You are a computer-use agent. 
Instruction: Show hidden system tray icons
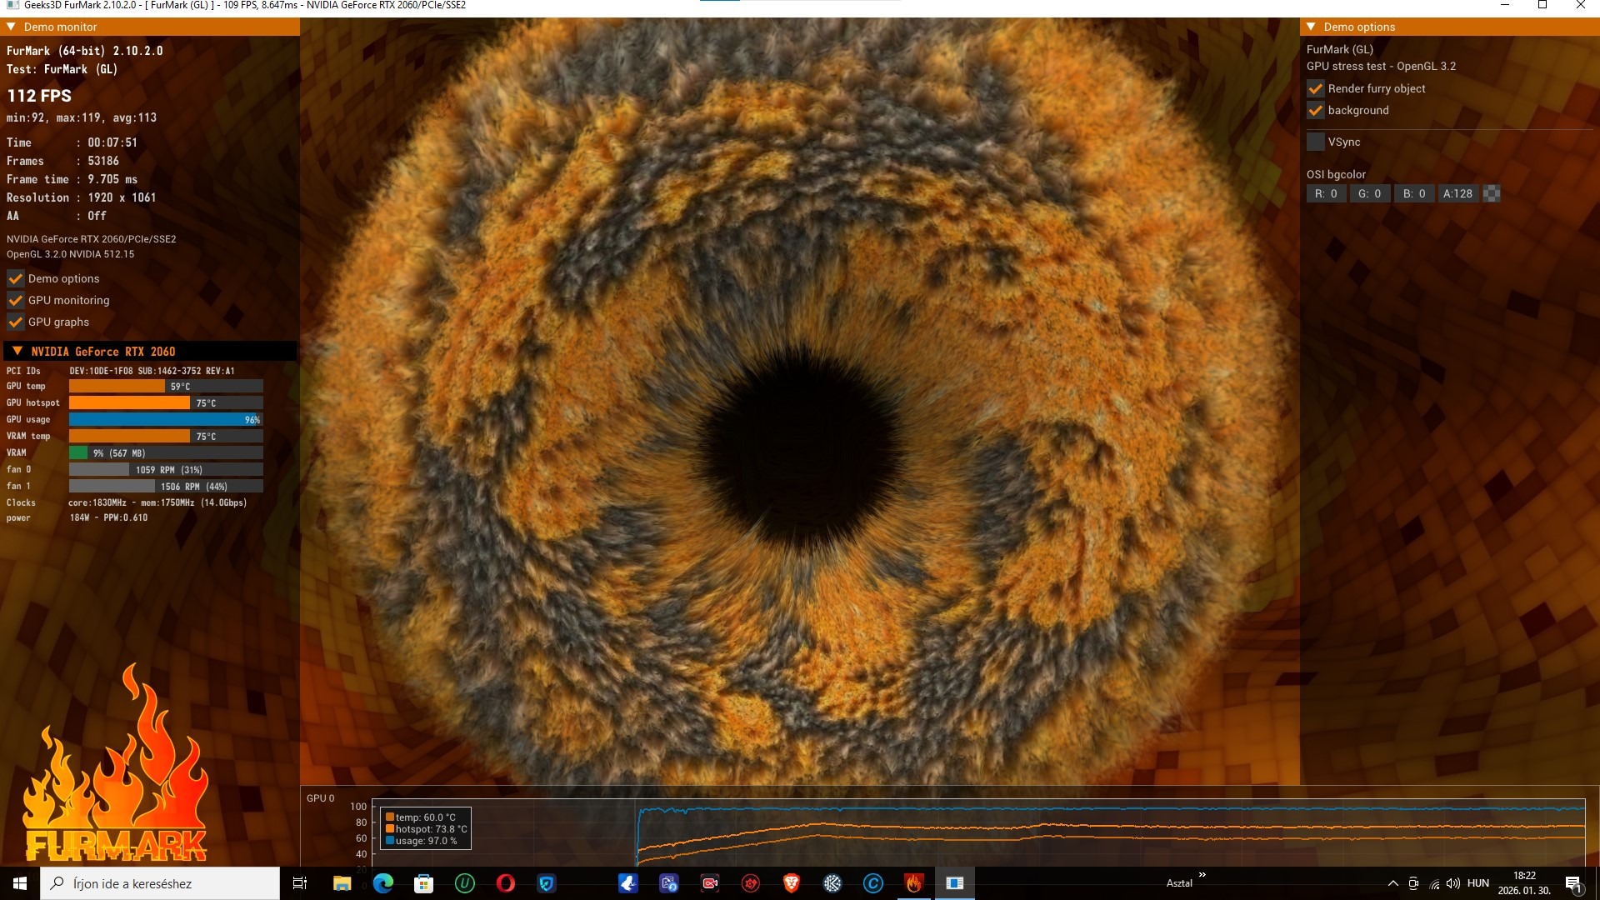pyautogui.click(x=1392, y=883)
